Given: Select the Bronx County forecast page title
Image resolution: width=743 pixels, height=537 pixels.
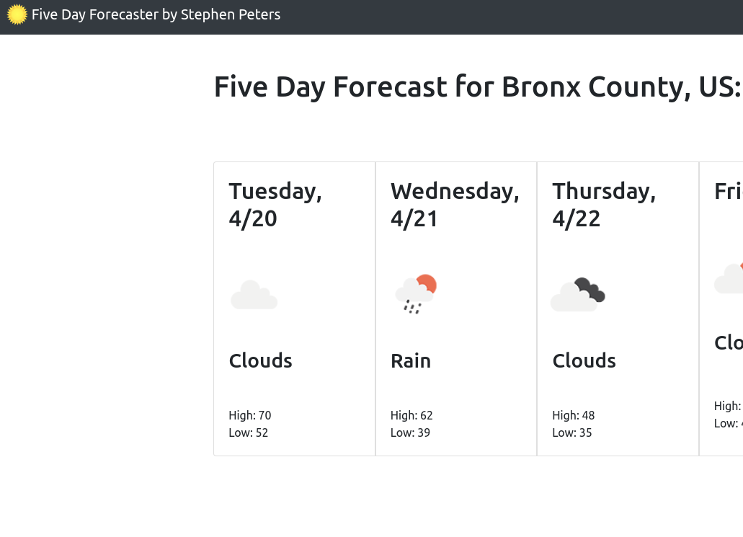Looking at the screenshot, I should [x=477, y=86].
